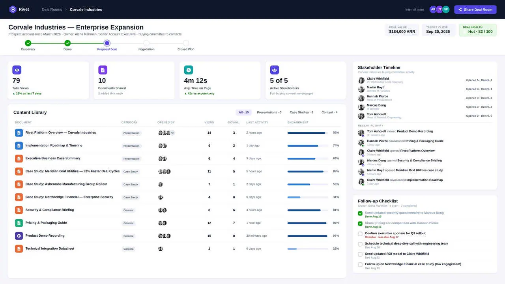Click the Case Study: Ashcombe Manufacturing Group Rollout title
This screenshot has width=505, height=284.
click(66, 184)
